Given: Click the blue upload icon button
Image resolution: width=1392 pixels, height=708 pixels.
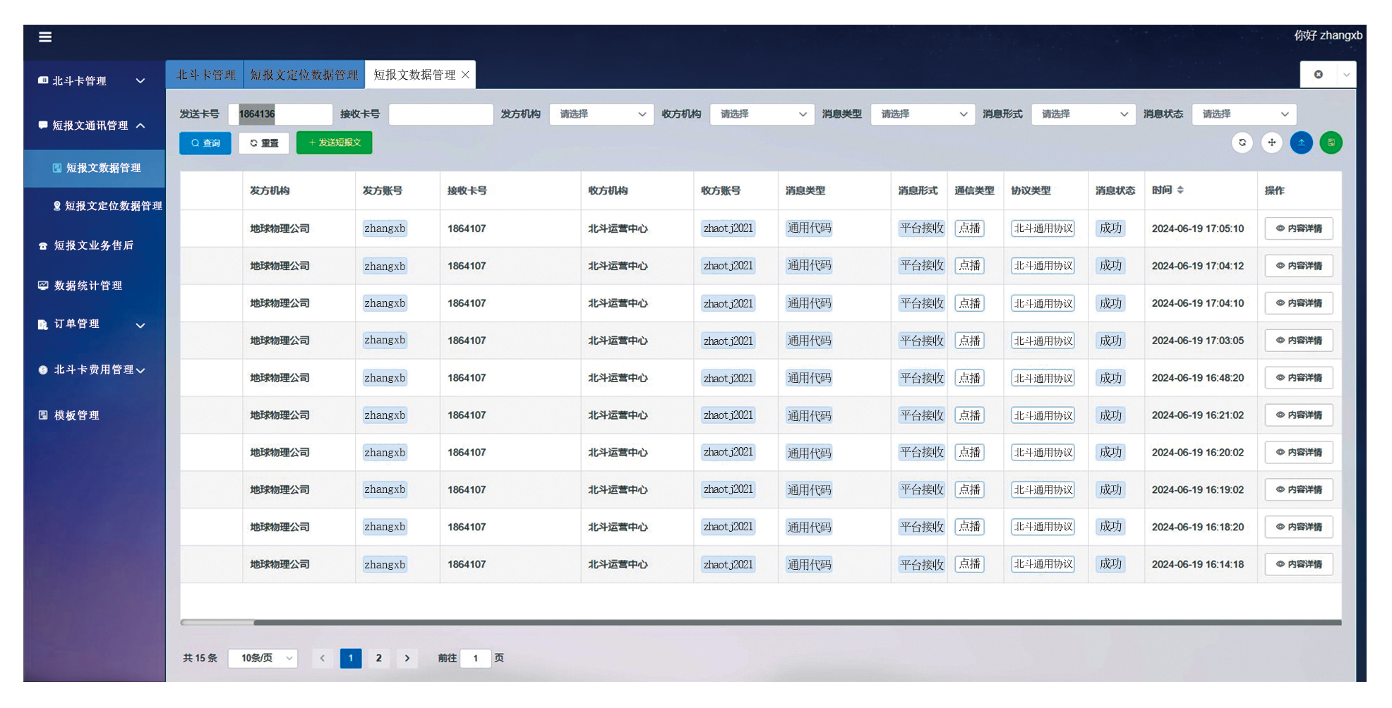Looking at the screenshot, I should [x=1301, y=142].
